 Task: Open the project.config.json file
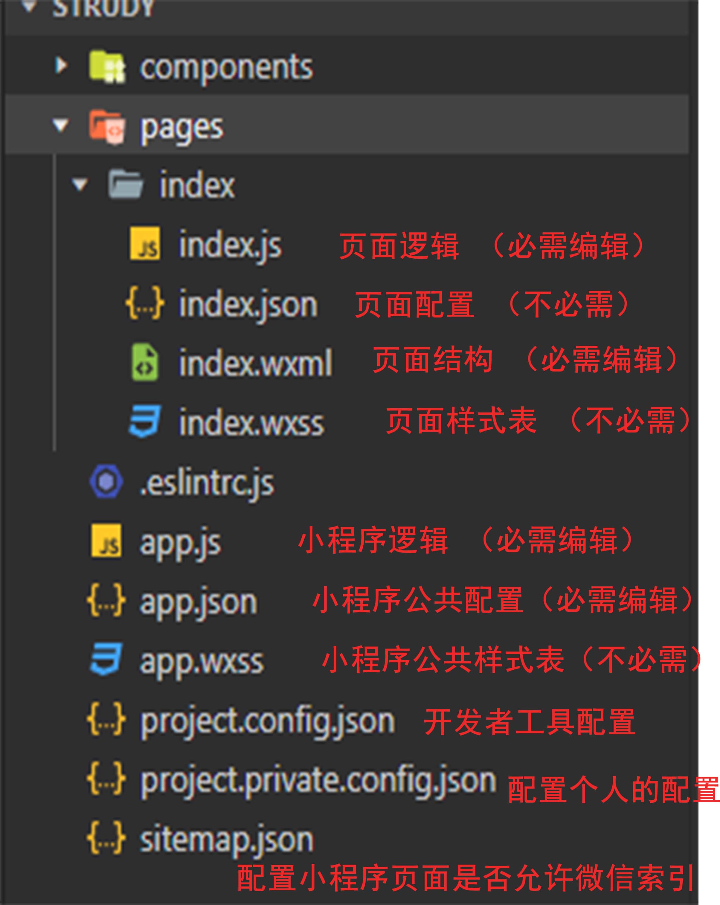click(x=267, y=722)
